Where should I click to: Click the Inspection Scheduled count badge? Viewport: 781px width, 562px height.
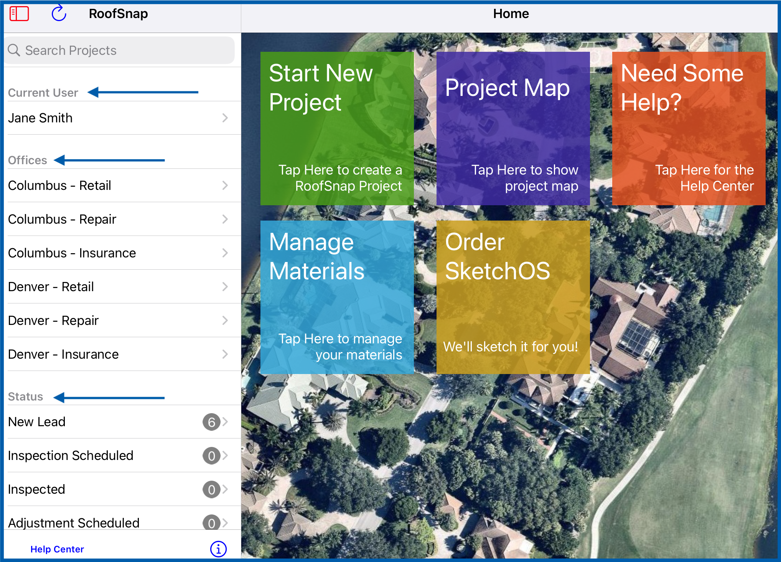211,456
